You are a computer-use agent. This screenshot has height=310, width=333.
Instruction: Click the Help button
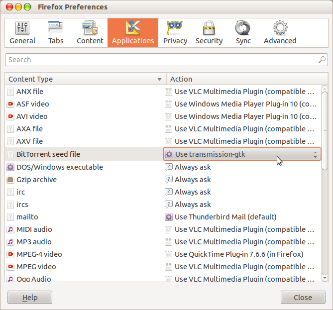pos(30,298)
